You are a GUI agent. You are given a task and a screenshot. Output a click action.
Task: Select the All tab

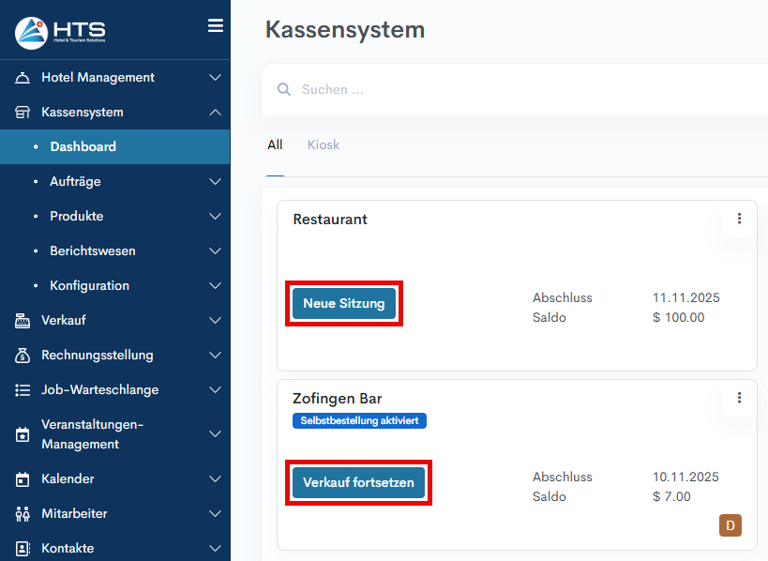pos(275,145)
